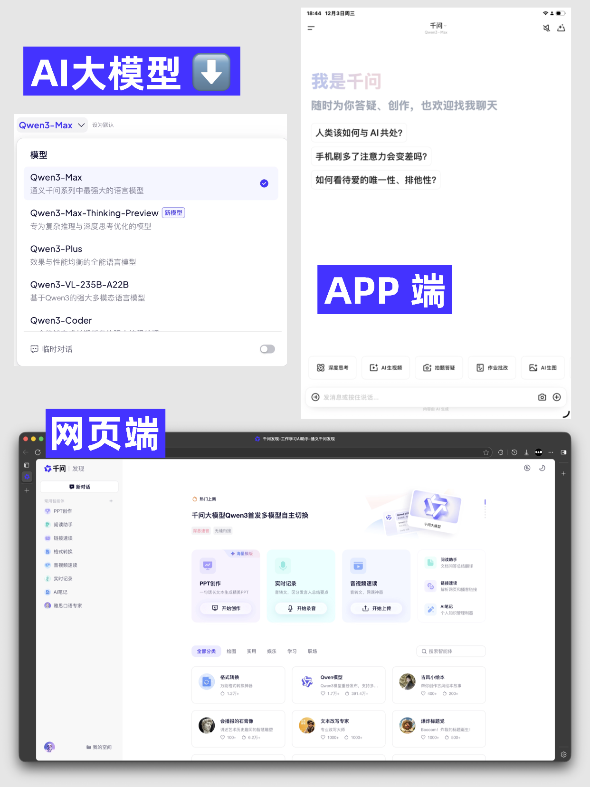Open the settings gear at browser bottom right

pyautogui.click(x=563, y=754)
